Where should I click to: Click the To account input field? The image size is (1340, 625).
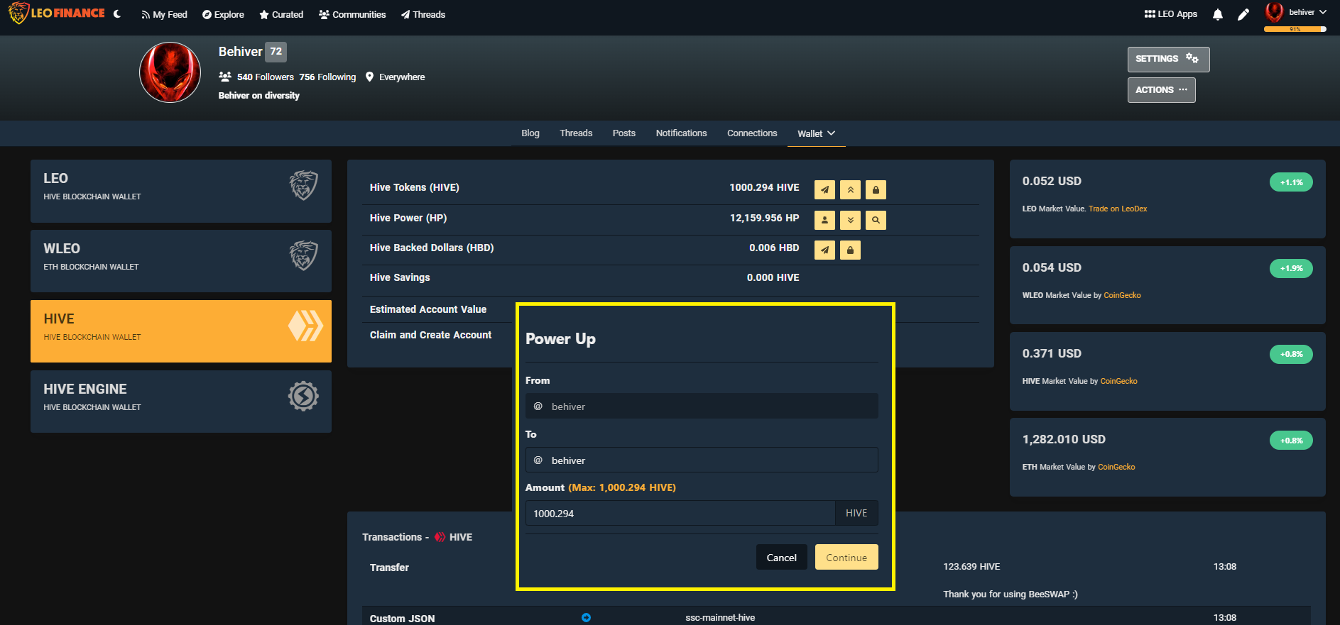point(702,460)
